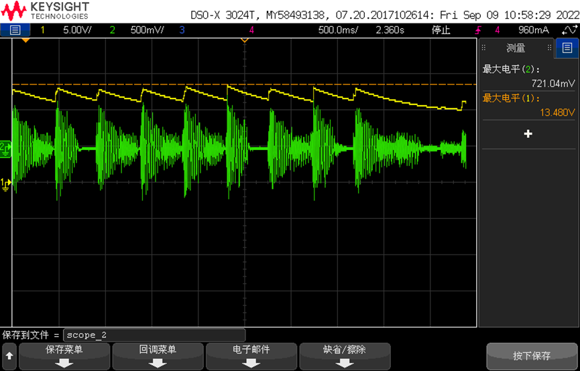This screenshot has width=580, height=371.
Task: Click the 停止 run status indicator
Action: pos(441,30)
